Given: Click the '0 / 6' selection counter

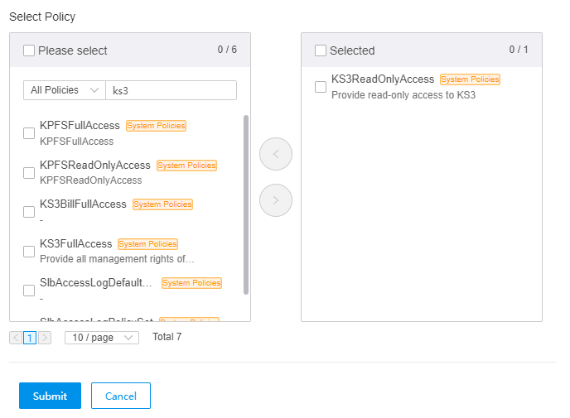Looking at the screenshot, I should pyautogui.click(x=227, y=50).
